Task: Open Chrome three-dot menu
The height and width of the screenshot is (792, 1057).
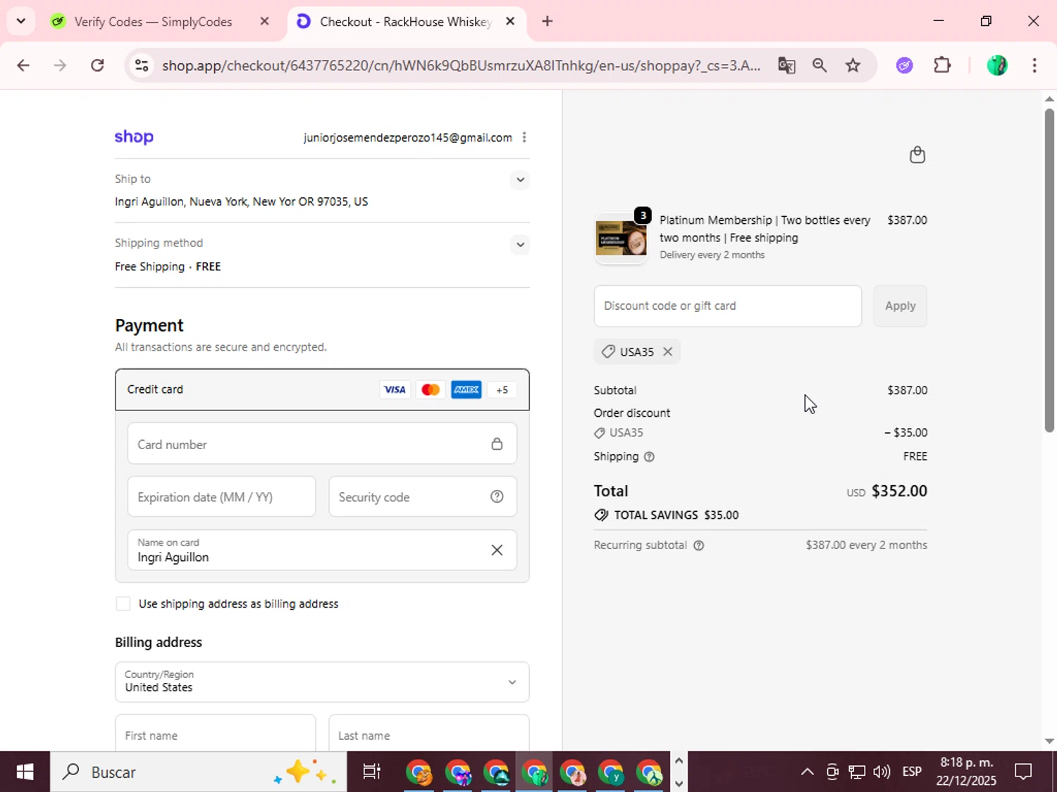Action: point(1034,65)
